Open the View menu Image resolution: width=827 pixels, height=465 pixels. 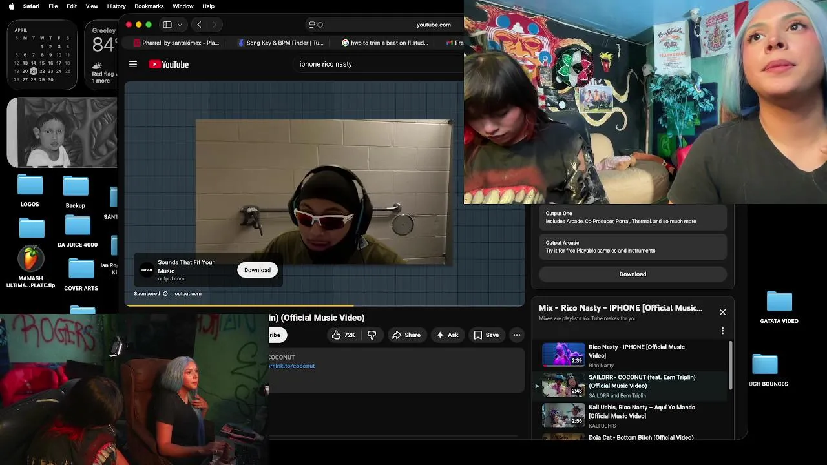pos(92,6)
